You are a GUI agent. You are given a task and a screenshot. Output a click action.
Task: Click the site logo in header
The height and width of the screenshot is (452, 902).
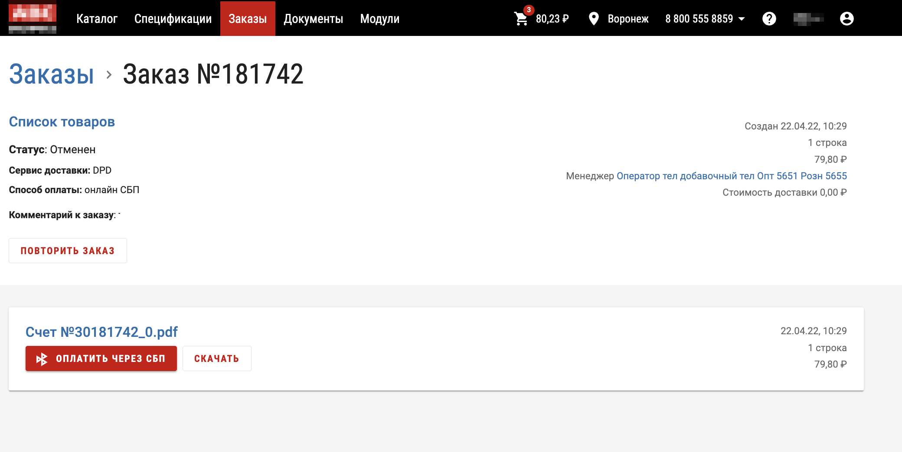click(33, 18)
